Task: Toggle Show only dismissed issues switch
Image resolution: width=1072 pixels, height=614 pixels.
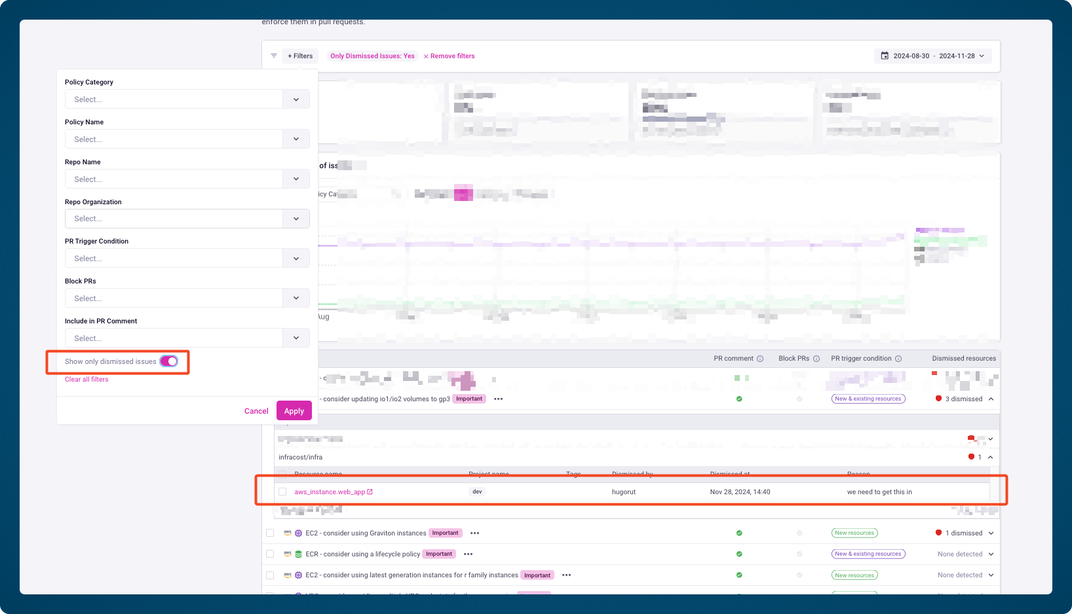Action: pos(168,361)
